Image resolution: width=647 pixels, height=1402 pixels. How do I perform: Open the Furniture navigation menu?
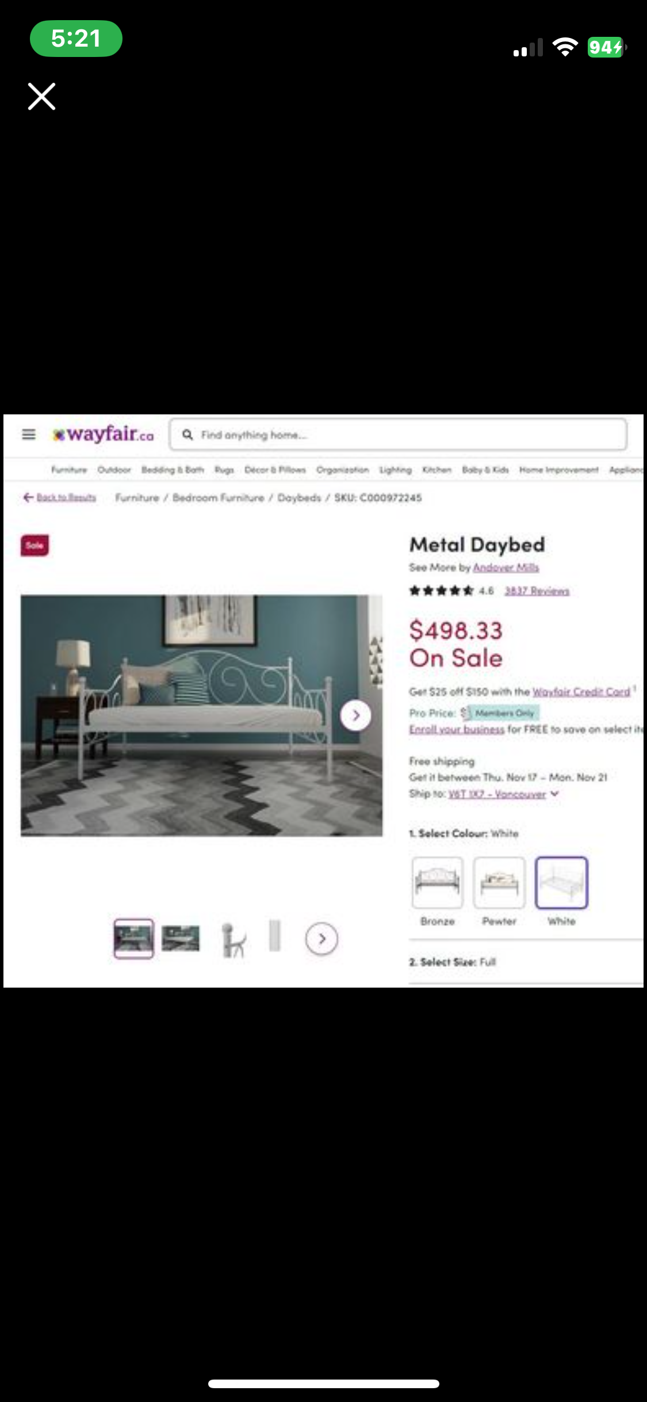[69, 470]
